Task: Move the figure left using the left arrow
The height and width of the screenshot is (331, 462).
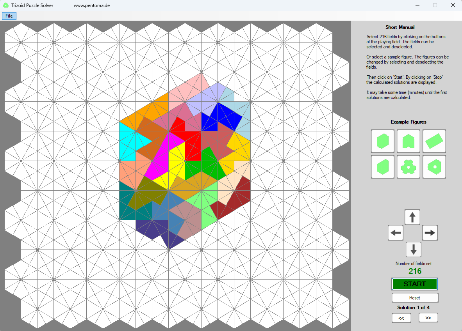Action: tap(396, 233)
